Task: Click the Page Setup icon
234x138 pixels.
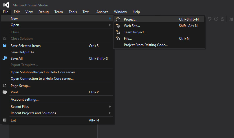Action: click(5, 86)
